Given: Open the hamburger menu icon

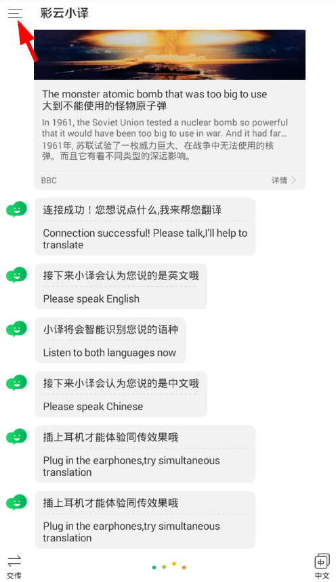Looking at the screenshot, I should [15, 14].
